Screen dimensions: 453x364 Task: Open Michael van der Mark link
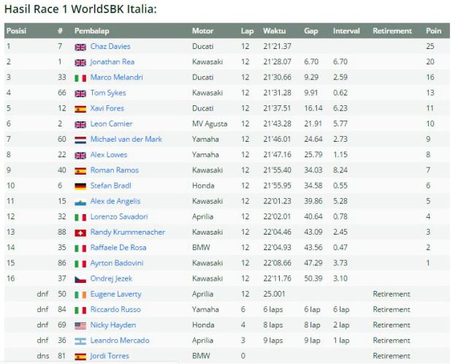tap(126, 139)
